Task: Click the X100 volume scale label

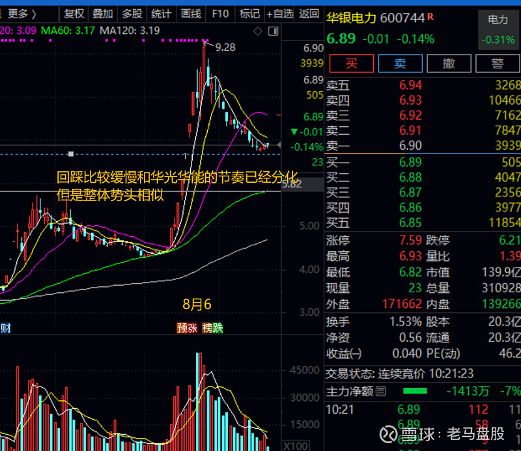Action: coord(296,446)
